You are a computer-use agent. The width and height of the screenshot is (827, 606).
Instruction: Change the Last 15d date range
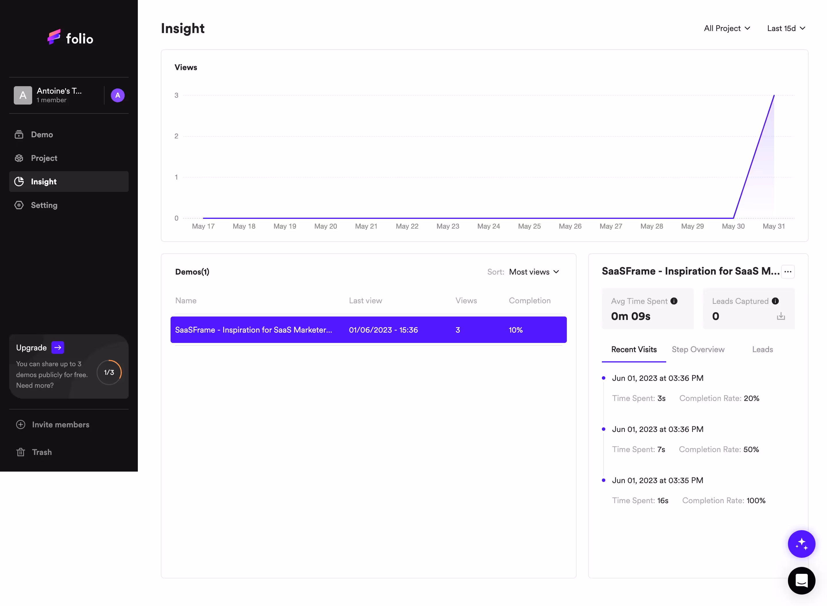tap(786, 28)
